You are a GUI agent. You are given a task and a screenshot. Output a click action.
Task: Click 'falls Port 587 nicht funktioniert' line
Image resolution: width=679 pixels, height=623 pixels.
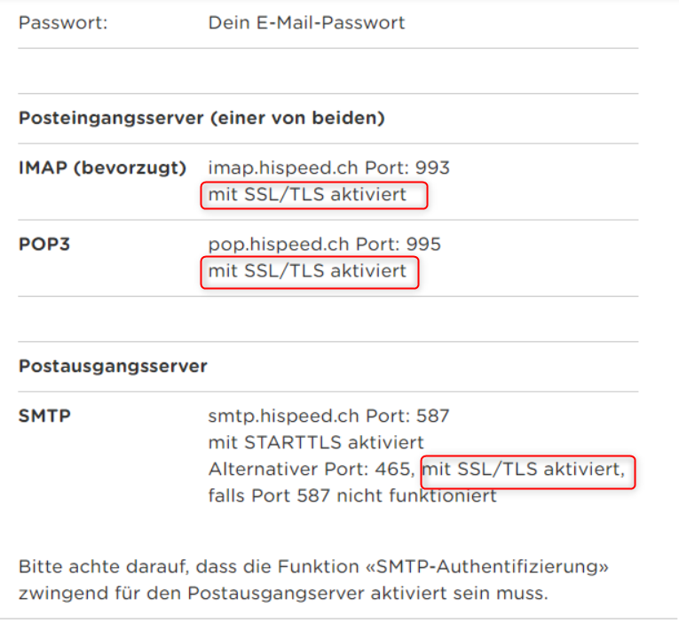click(352, 496)
